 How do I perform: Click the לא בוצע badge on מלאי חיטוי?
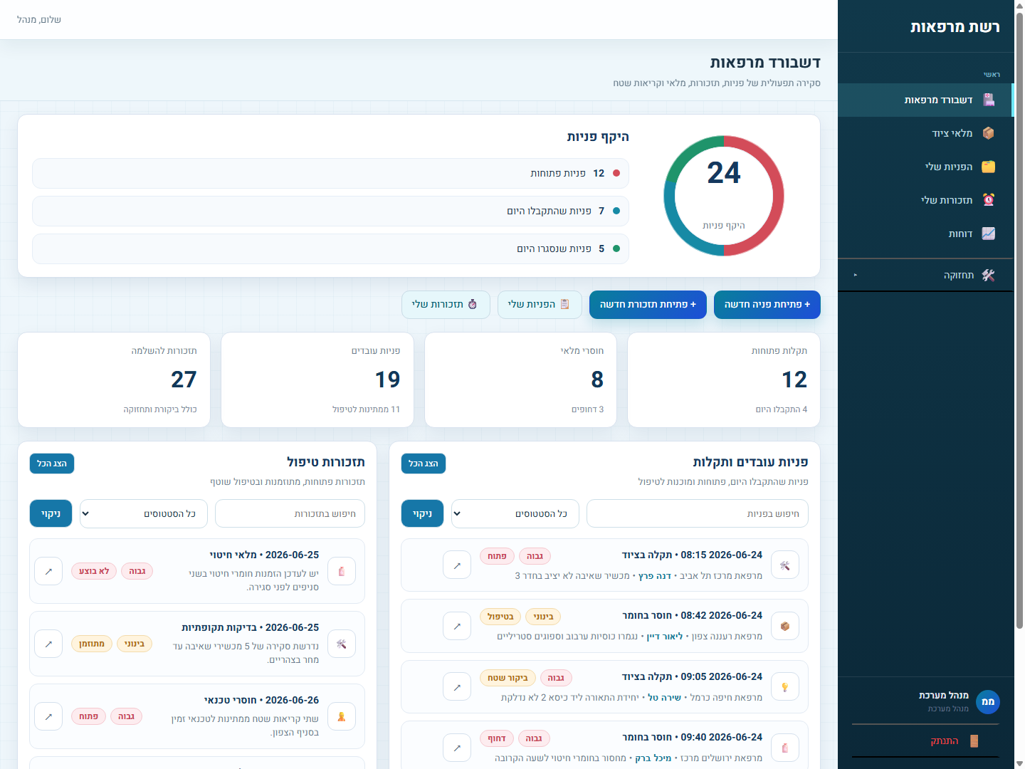94,571
